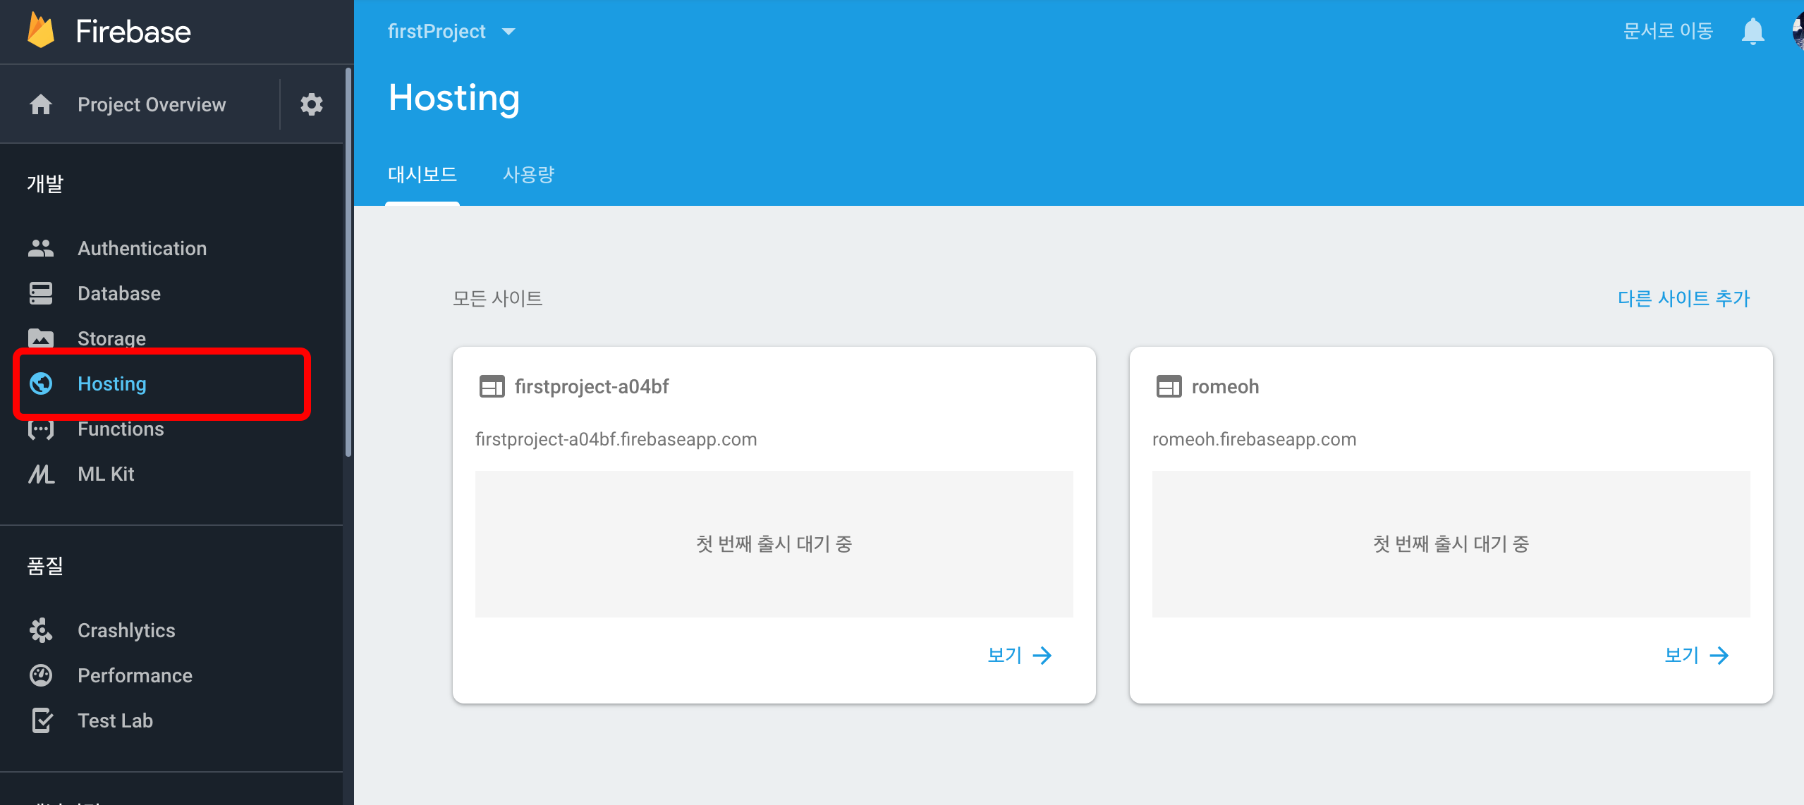Select the 대시보드 tab
The width and height of the screenshot is (1804, 805).
[x=422, y=174]
